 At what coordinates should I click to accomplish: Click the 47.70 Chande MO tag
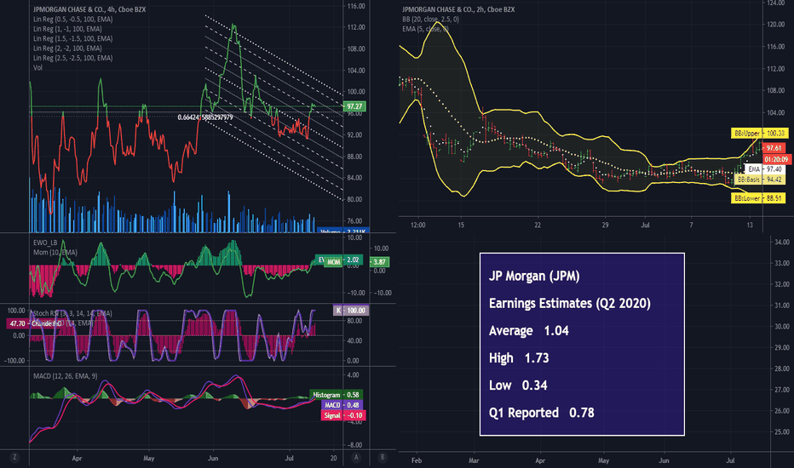click(x=34, y=323)
